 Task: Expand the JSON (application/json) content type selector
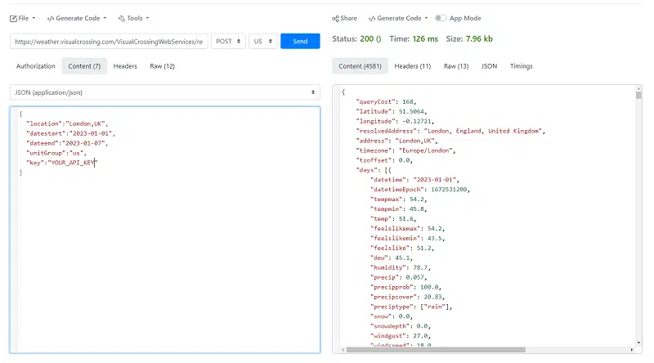164,92
